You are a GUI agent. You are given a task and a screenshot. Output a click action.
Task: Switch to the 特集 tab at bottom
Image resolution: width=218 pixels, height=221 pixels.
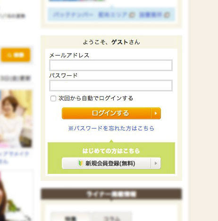click(71, 218)
